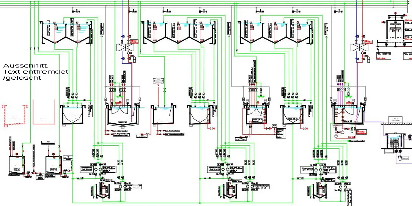
Task: Select the heat exchanger symbol beside the Fahrwagen
Action: [x=359, y=47]
